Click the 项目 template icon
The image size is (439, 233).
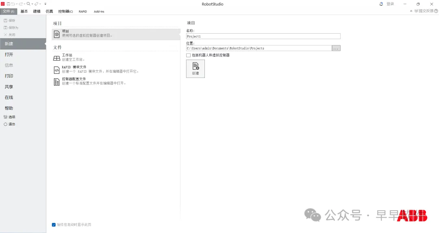[x=57, y=34]
